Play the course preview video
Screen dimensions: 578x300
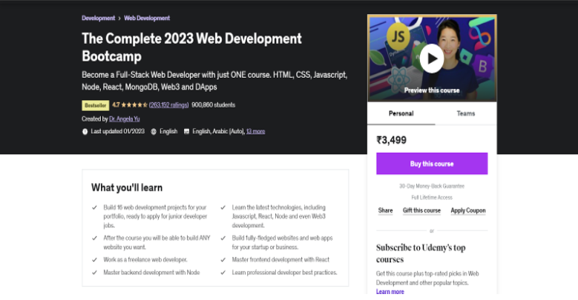pyautogui.click(x=432, y=59)
